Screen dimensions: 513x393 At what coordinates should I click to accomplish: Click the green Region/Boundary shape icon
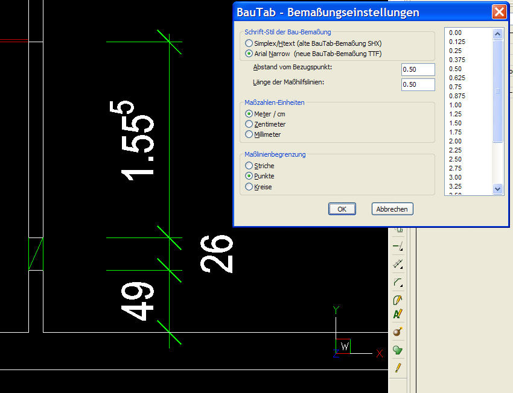point(398,350)
